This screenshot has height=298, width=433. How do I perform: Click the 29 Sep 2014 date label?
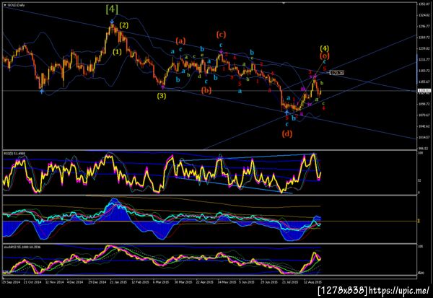pyautogui.click(x=11, y=282)
